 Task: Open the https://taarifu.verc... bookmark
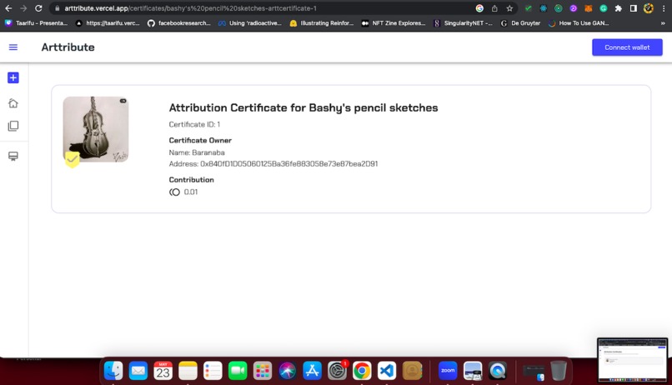pos(108,23)
